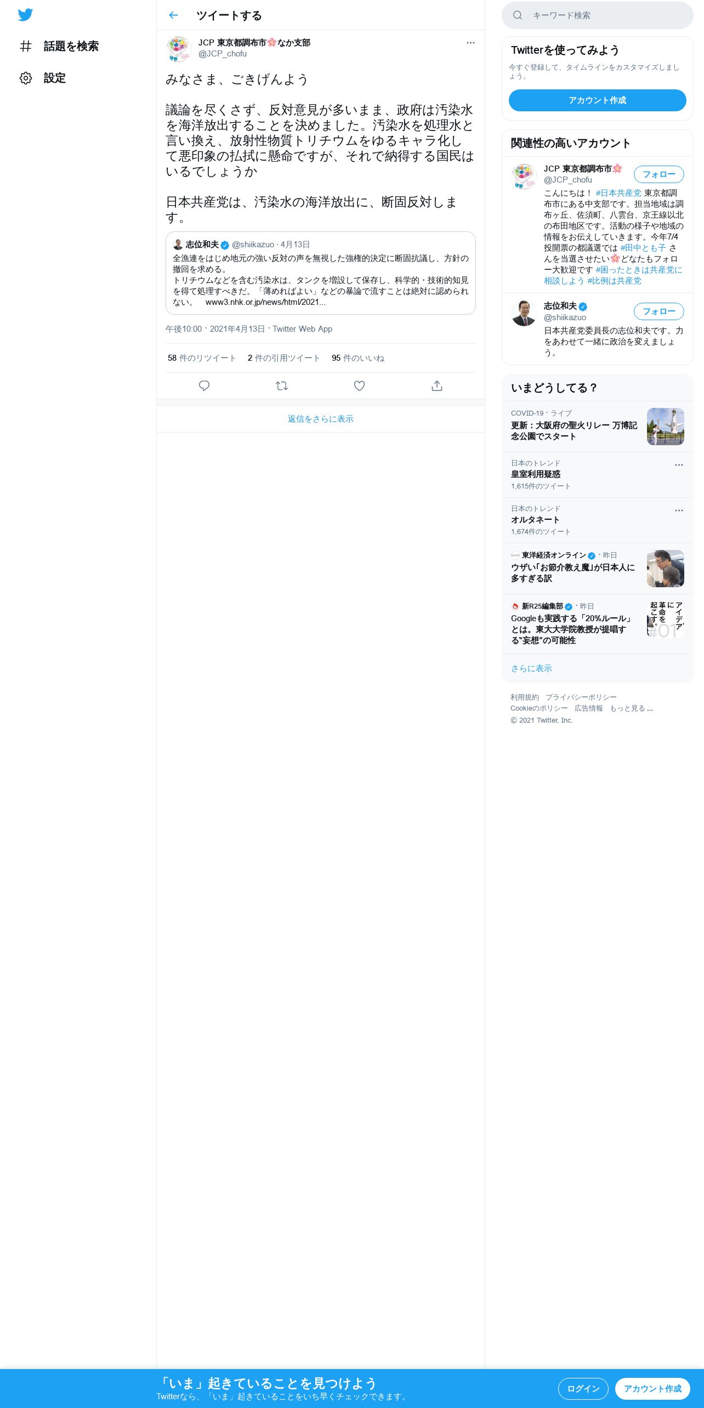Click the share upload icon

437,386
